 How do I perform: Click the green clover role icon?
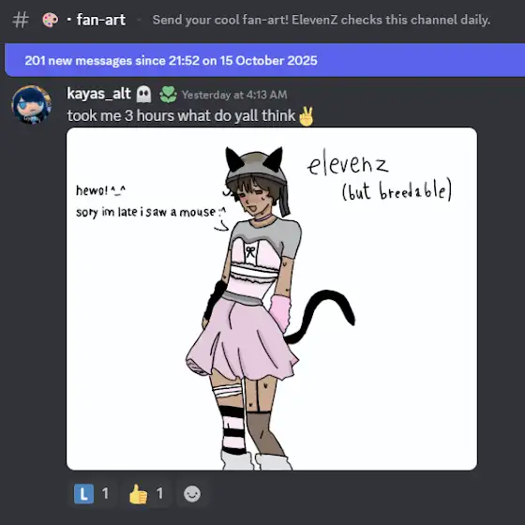(168, 95)
